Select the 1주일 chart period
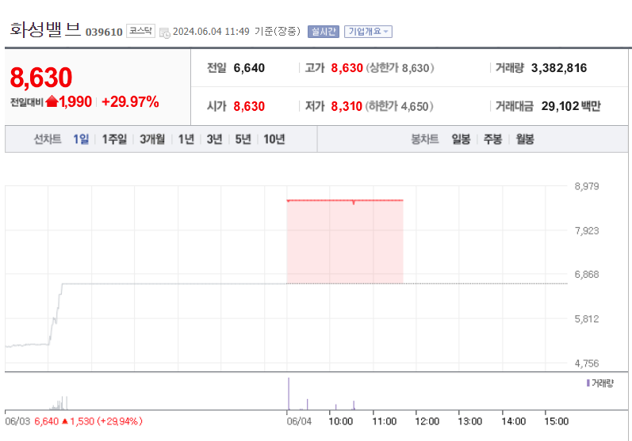Viewport: 632px width, 441px height. tap(114, 139)
